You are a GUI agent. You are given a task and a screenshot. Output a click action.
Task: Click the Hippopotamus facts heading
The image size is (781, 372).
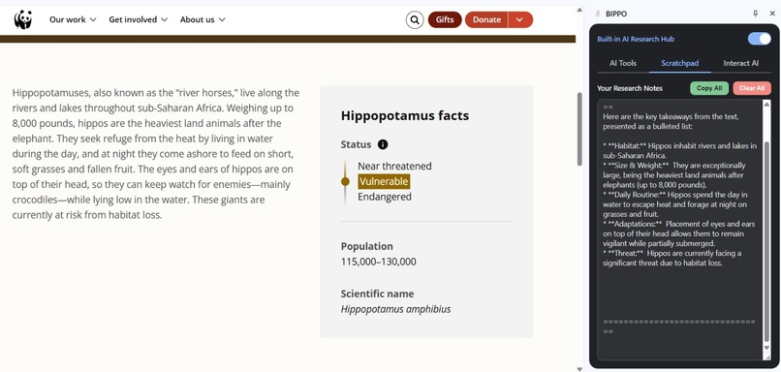pos(405,115)
